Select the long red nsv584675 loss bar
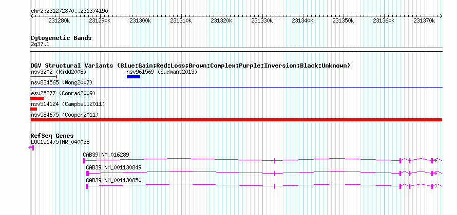The image size is (457, 215). coord(236,120)
